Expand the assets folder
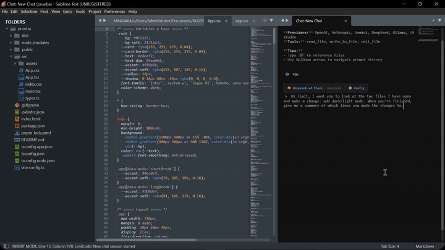 [15, 64]
